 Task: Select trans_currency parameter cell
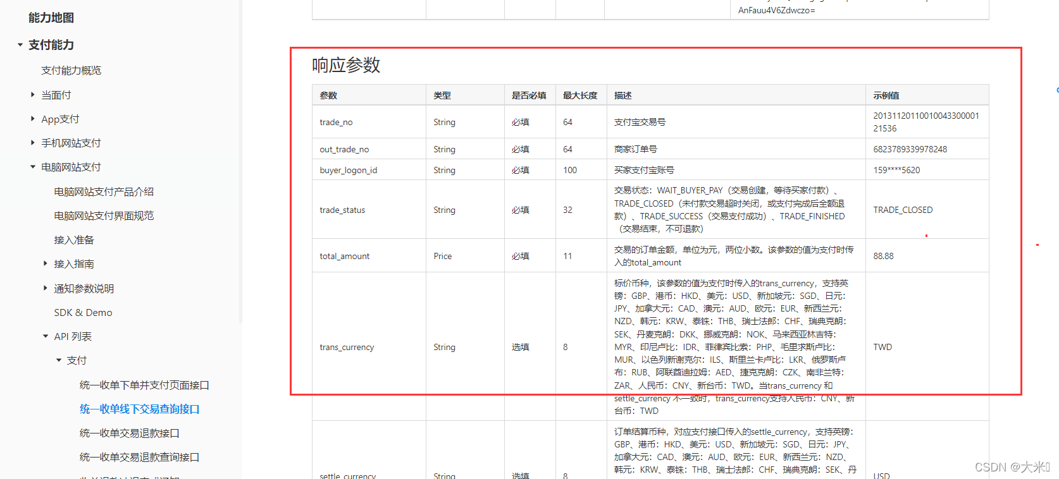coord(369,347)
